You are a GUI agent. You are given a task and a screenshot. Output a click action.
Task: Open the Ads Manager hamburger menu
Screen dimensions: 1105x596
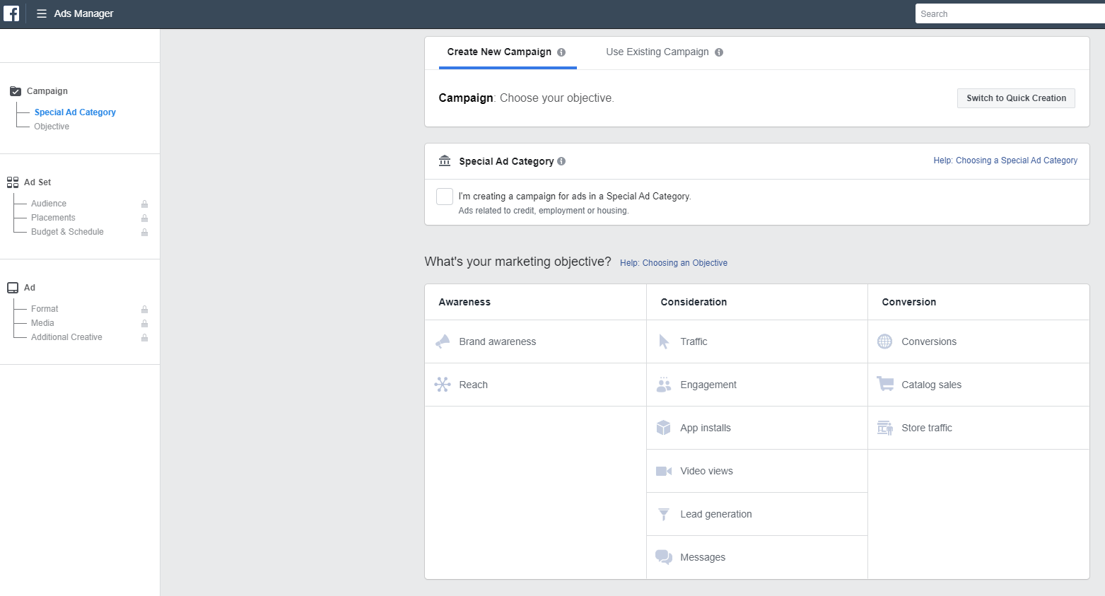pyautogui.click(x=42, y=13)
